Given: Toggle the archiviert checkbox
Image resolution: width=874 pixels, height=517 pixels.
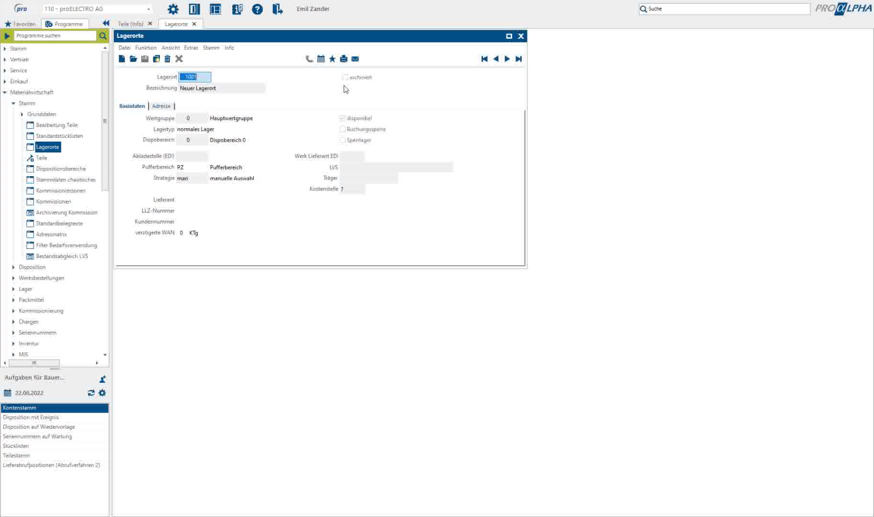Looking at the screenshot, I should pyautogui.click(x=345, y=77).
